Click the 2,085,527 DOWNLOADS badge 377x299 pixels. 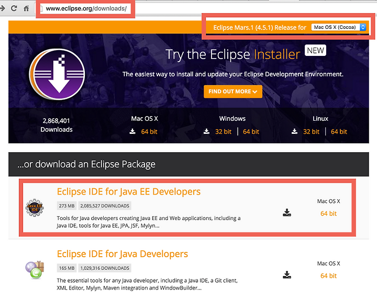click(x=105, y=205)
